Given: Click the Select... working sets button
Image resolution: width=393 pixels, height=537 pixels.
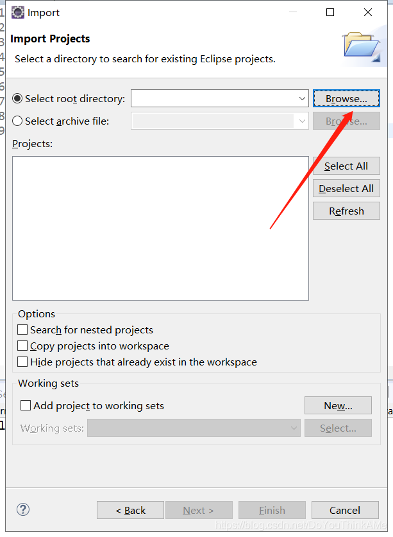Looking at the screenshot, I should (x=338, y=428).
